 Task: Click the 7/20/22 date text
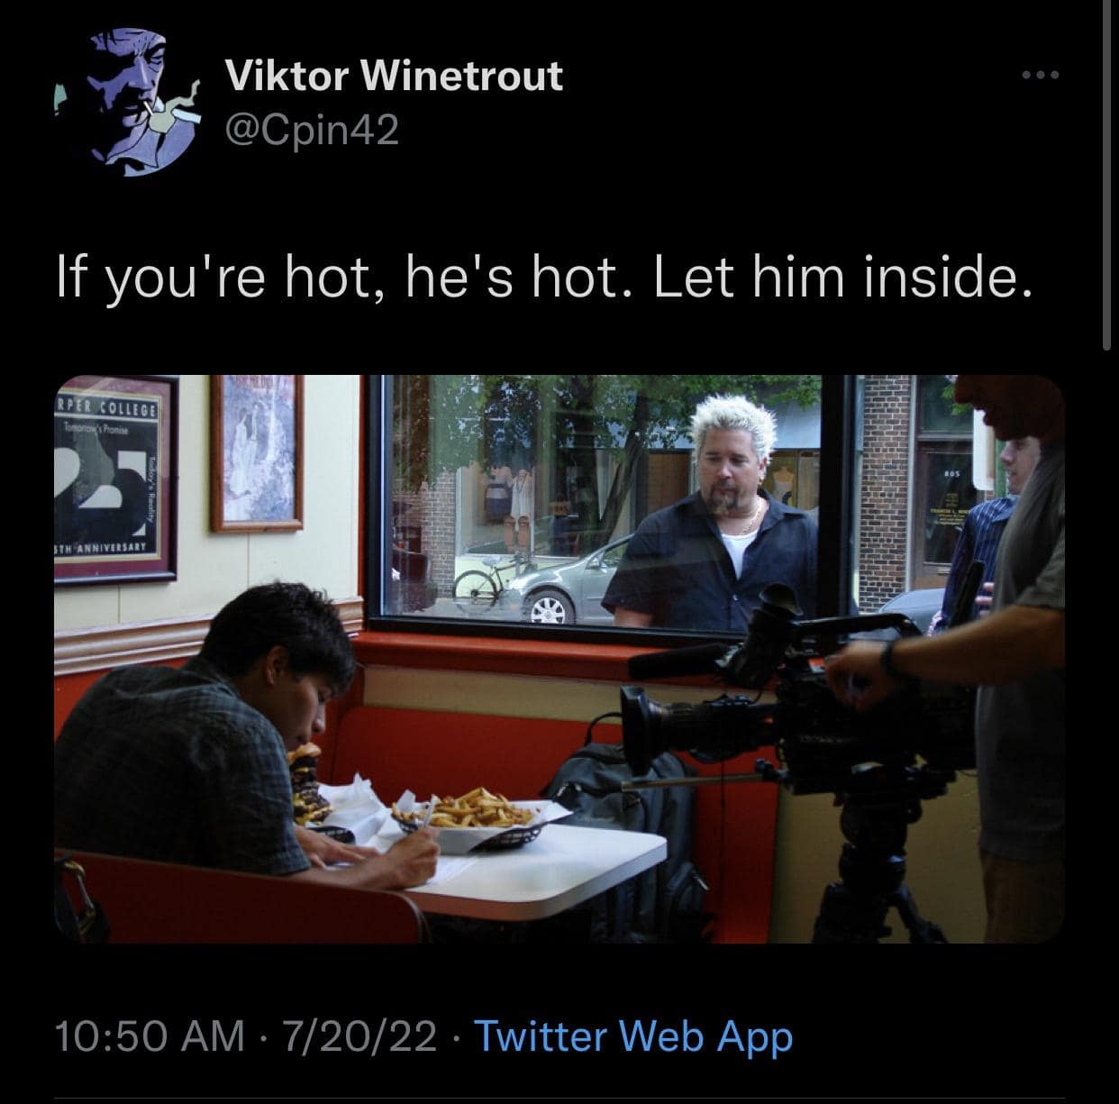pos(359,1036)
